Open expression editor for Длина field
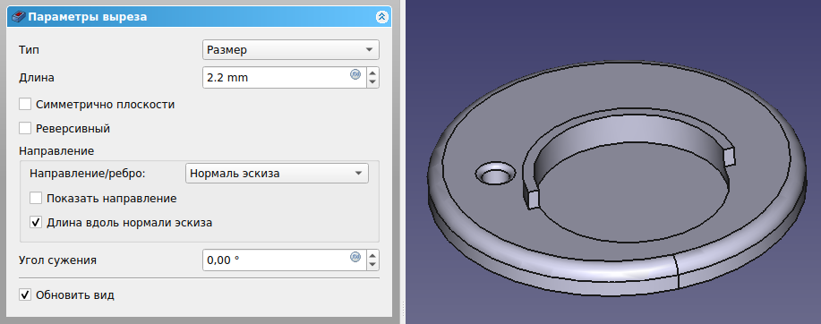Screen dimensions: 821x324 coord(355,74)
